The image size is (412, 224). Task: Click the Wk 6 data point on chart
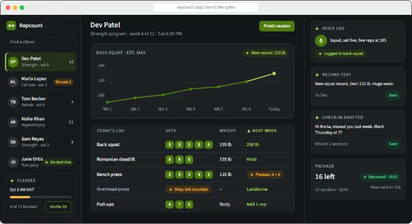click(x=246, y=82)
